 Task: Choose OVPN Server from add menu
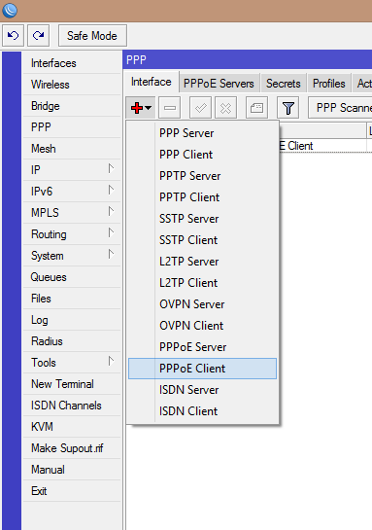pyautogui.click(x=202, y=304)
